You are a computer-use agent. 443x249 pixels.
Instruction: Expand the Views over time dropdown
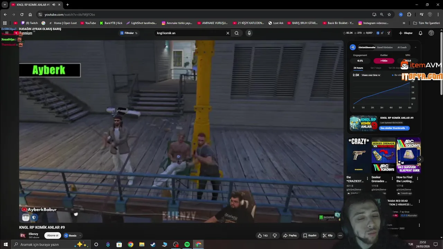pos(371,75)
